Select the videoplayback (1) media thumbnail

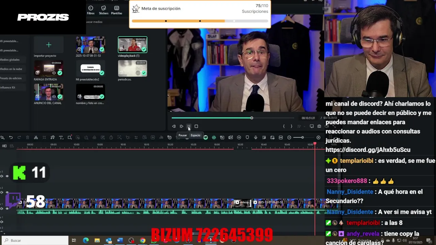pyautogui.click(x=133, y=45)
